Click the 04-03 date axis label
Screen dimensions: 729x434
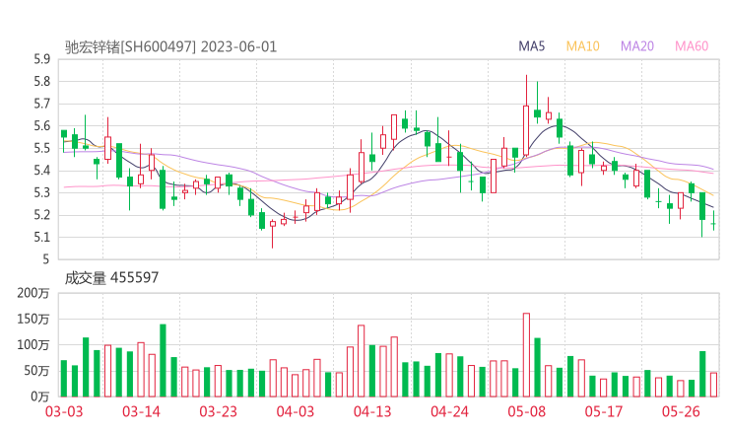tap(296, 411)
